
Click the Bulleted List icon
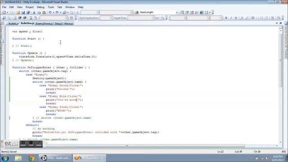coord(266,18)
